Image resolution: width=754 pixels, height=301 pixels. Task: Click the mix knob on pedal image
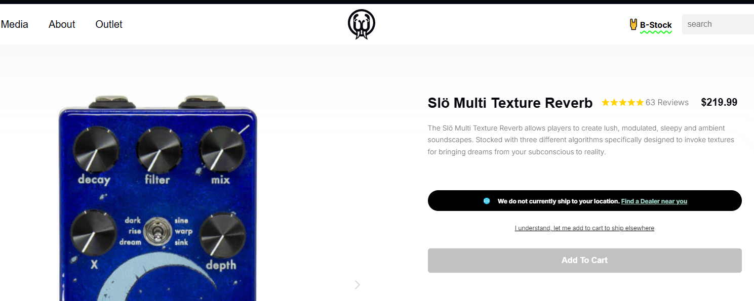click(221, 149)
